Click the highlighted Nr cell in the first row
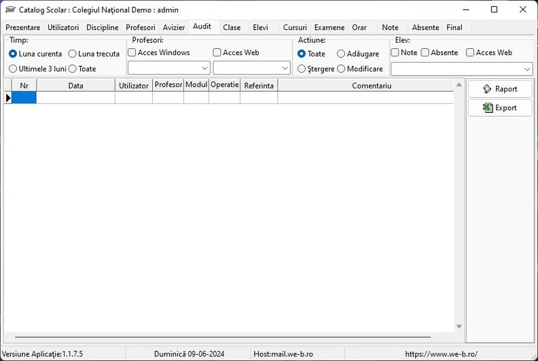The image size is (538, 361). (x=24, y=98)
